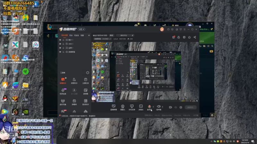This screenshot has width=257, height=144.
Task: Click the user avatar in title bar
Action: coord(162,29)
